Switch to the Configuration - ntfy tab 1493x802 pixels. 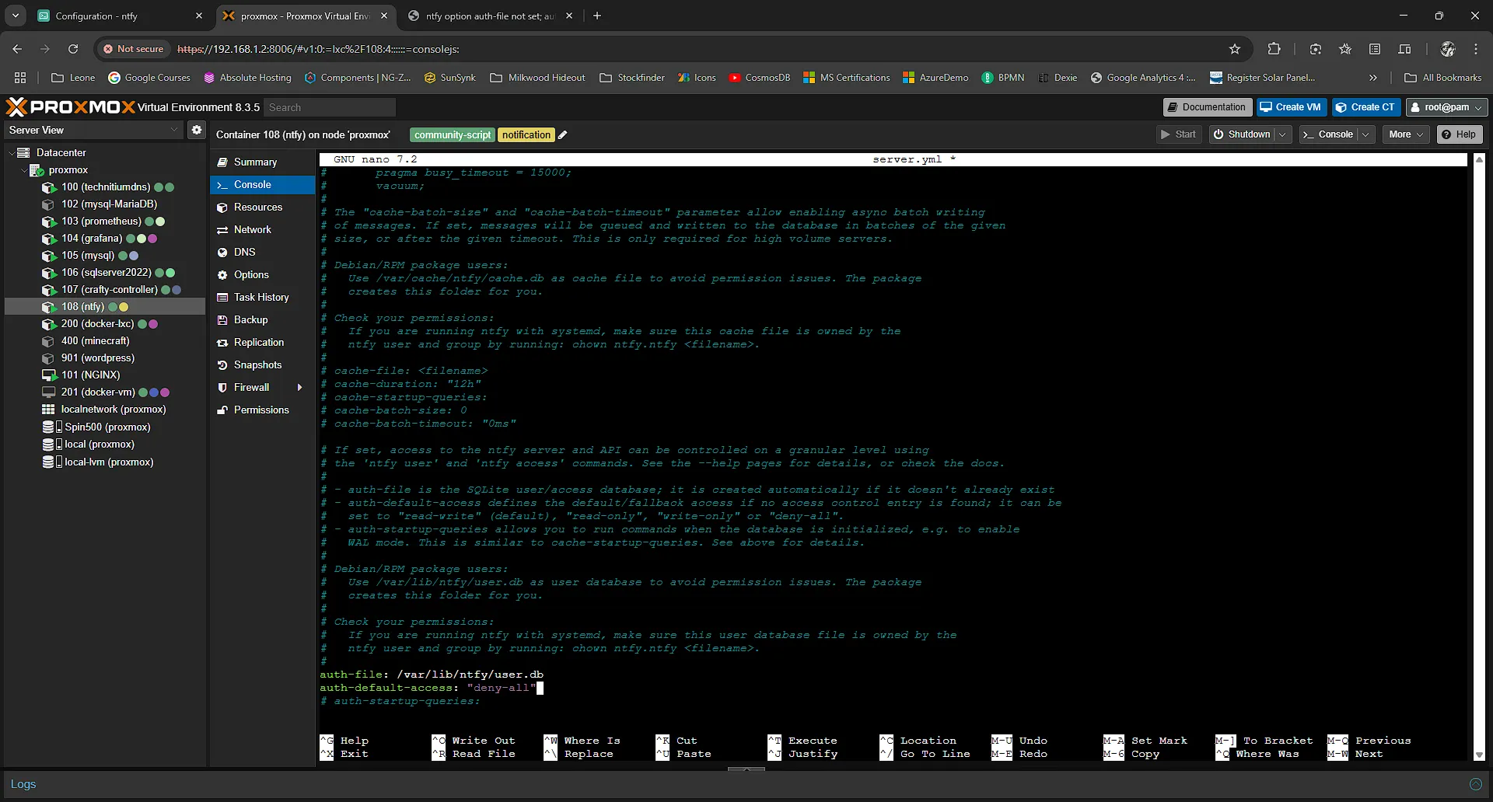click(121, 16)
